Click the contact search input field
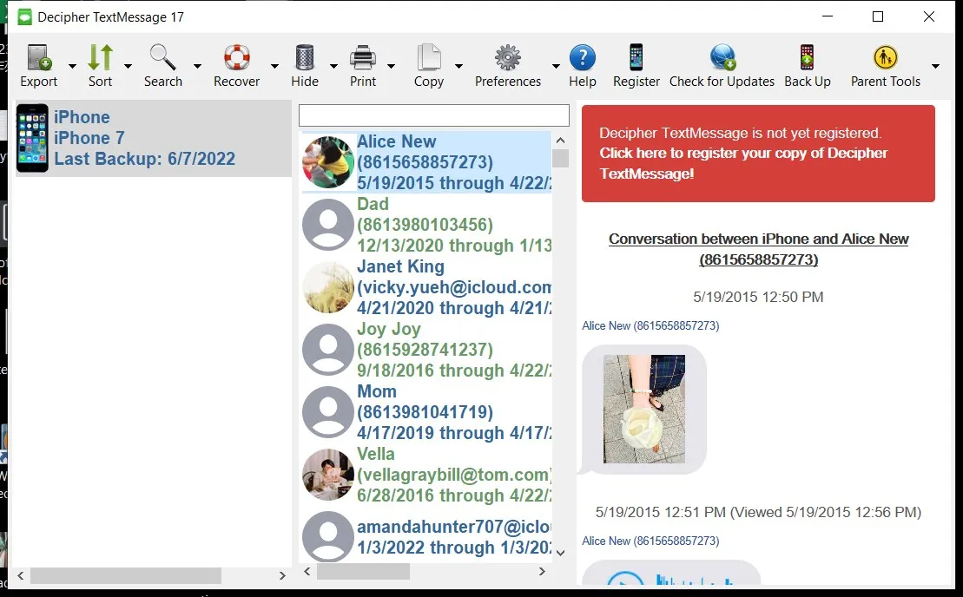Screen dimensions: 963x597 (x=433, y=115)
